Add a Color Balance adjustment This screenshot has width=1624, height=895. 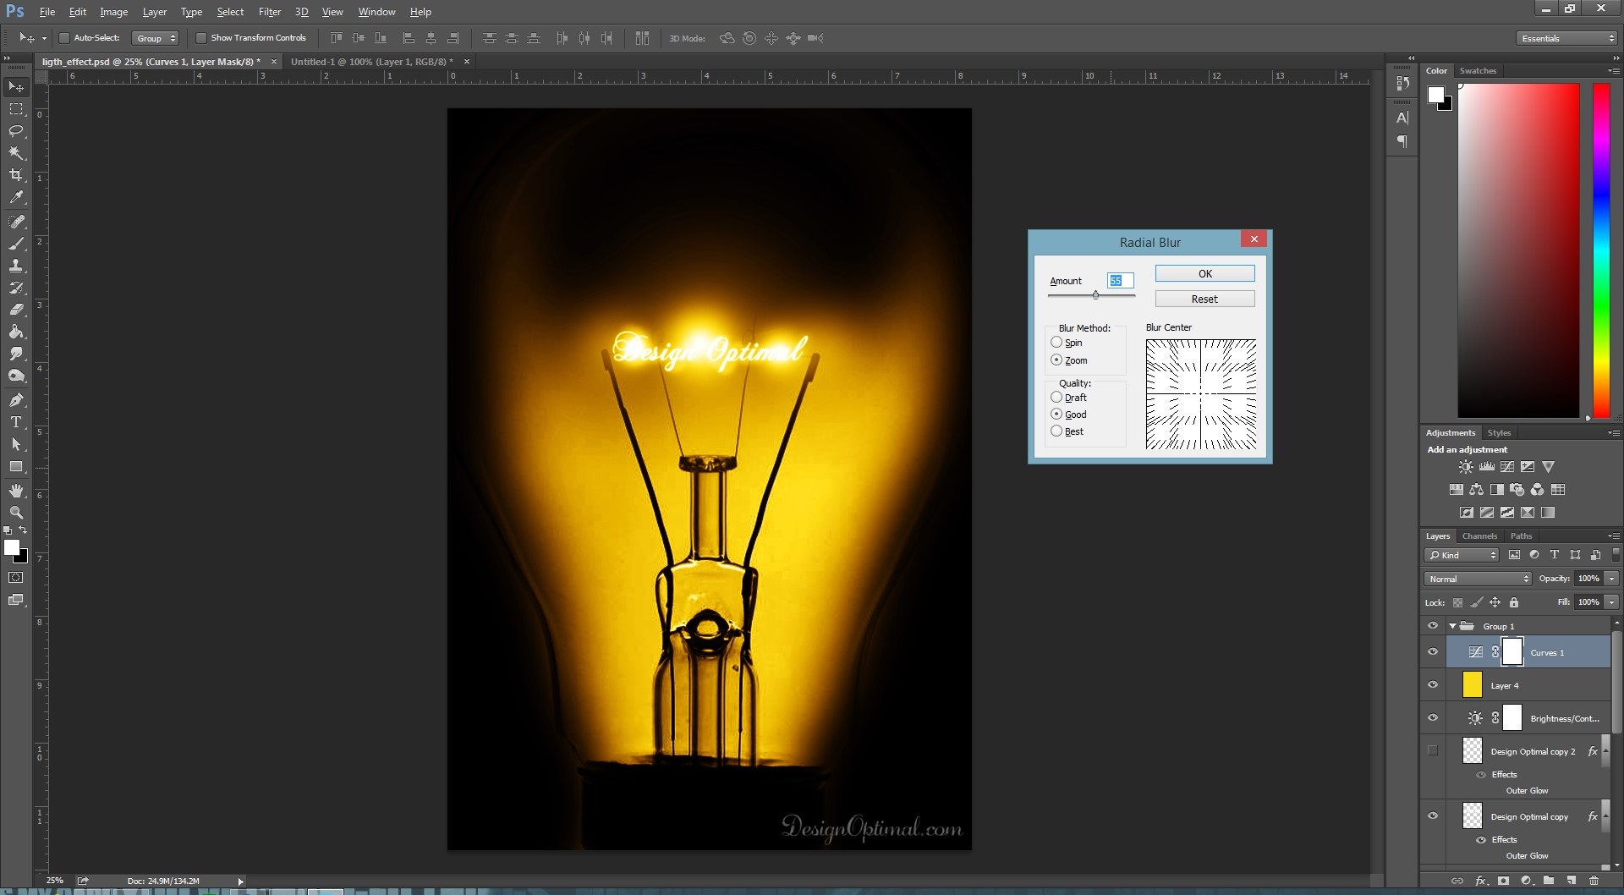1476,490
